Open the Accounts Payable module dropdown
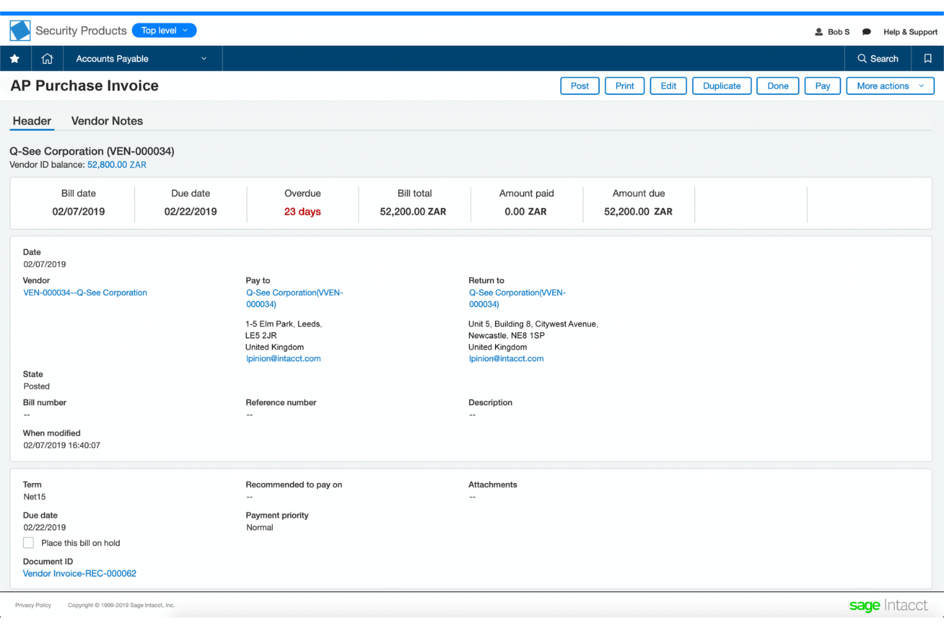This screenshot has width=944, height=629. pos(140,58)
